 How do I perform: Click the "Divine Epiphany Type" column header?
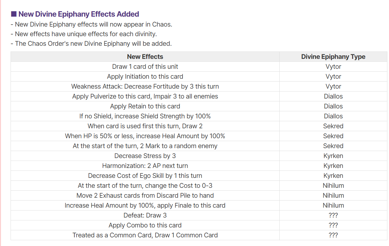(x=333, y=57)
